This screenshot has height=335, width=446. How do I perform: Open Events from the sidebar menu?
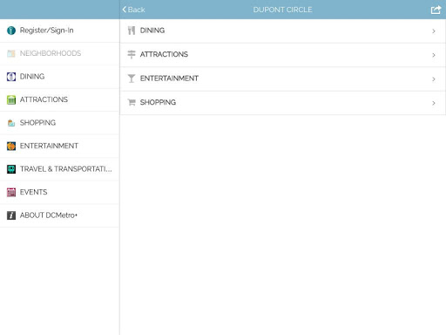tap(59, 192)
